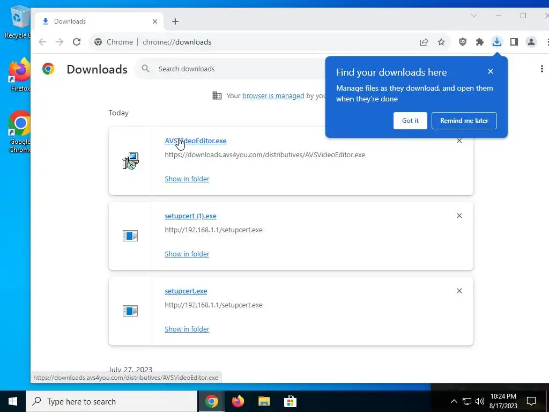Viewport: 549px width, 412px height.
Task: Show AVSVideoEditor.exe in folder
Action: [187, 179]
